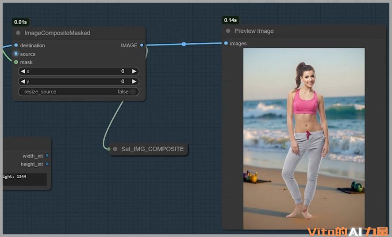Screen dimensions: 392x237
Task: Click the beach woman preview image
Action: coord(304,139)
